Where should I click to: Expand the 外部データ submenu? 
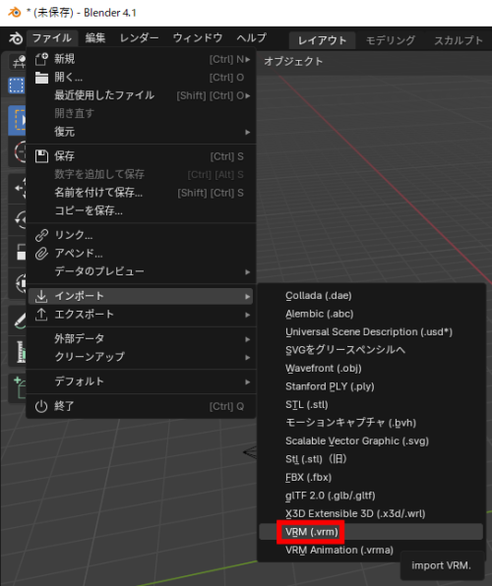[x=142, y=338]
